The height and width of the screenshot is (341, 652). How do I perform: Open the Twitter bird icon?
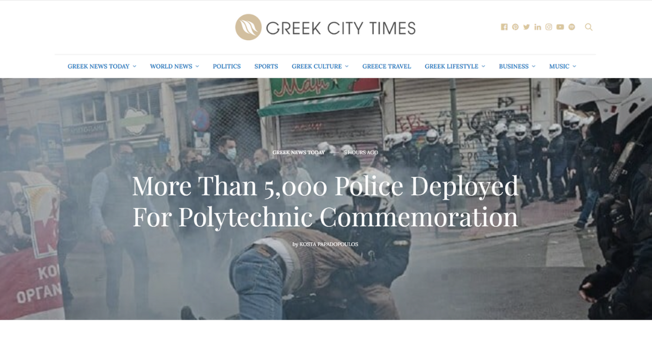[526, 27]
